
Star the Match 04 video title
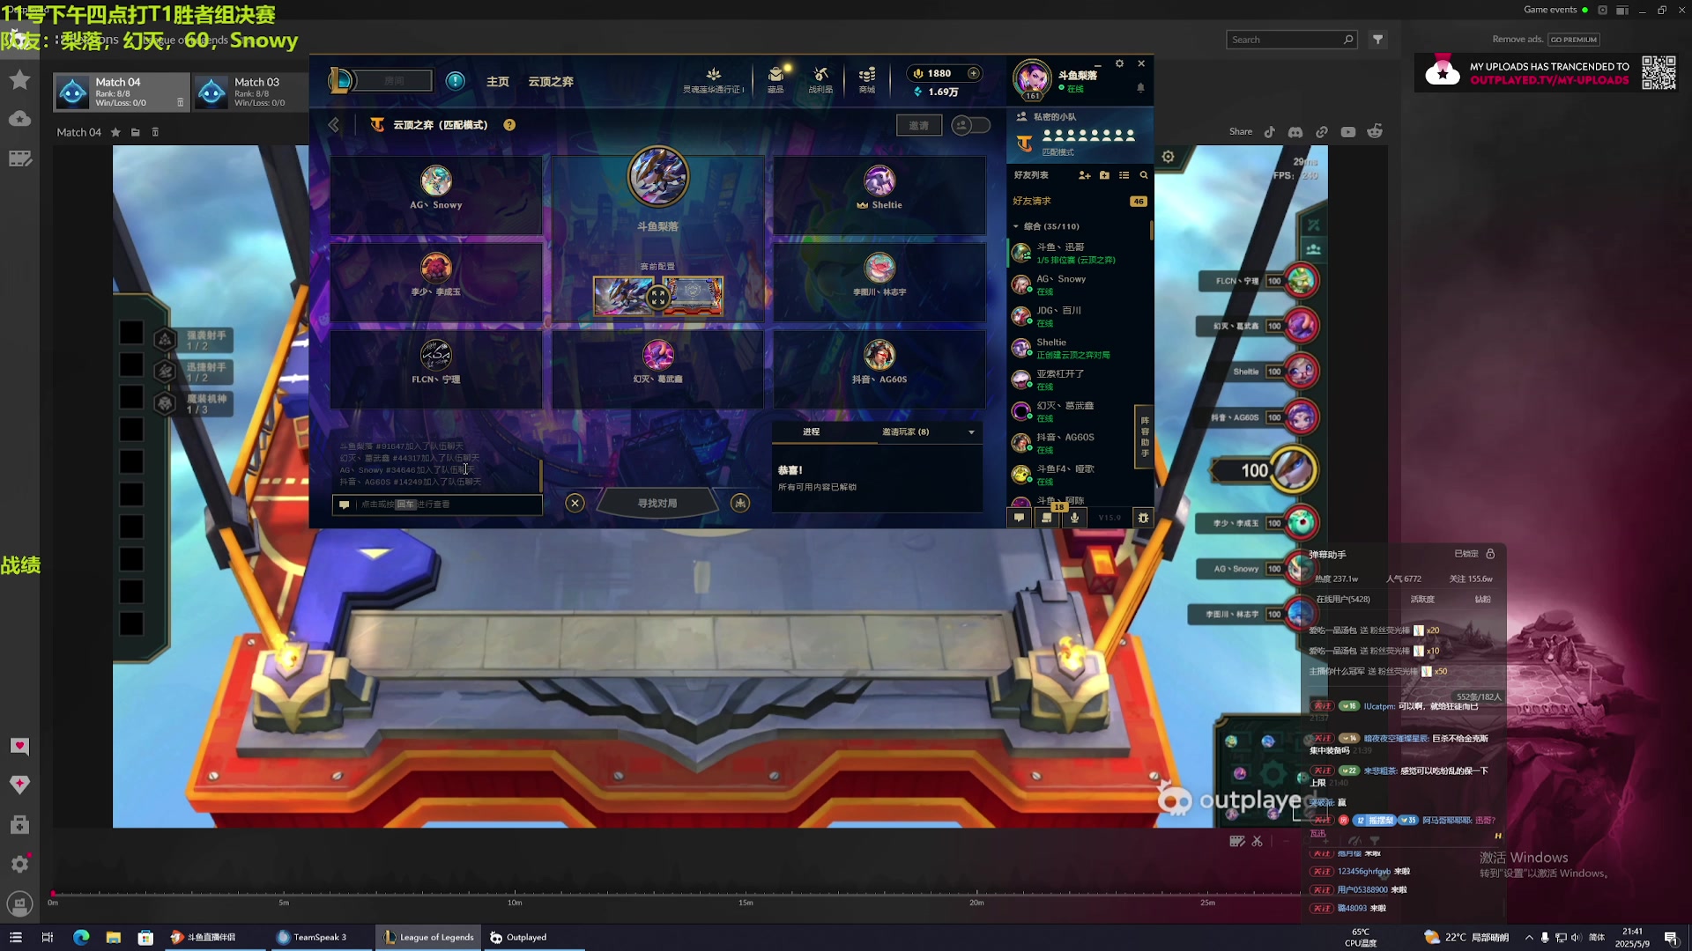click(x=115, y=132)
